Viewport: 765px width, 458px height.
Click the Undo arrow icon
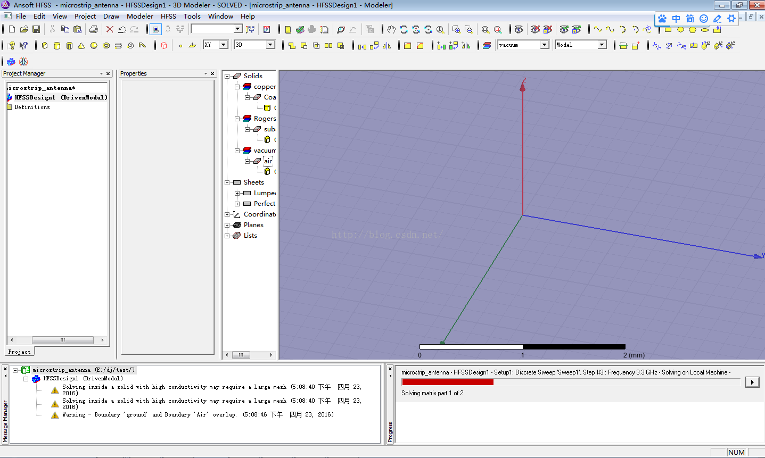pyautogui.click(x=122, y=29)
